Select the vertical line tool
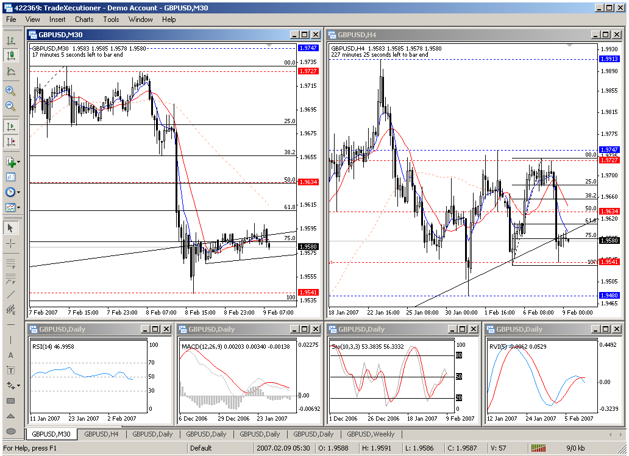The image size is (629, 456). pos(11,340)
